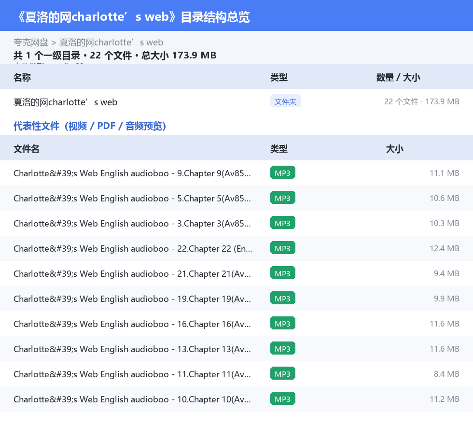Click size 12.4 MB
Screen dimensions: 473x427
[445, 248]
